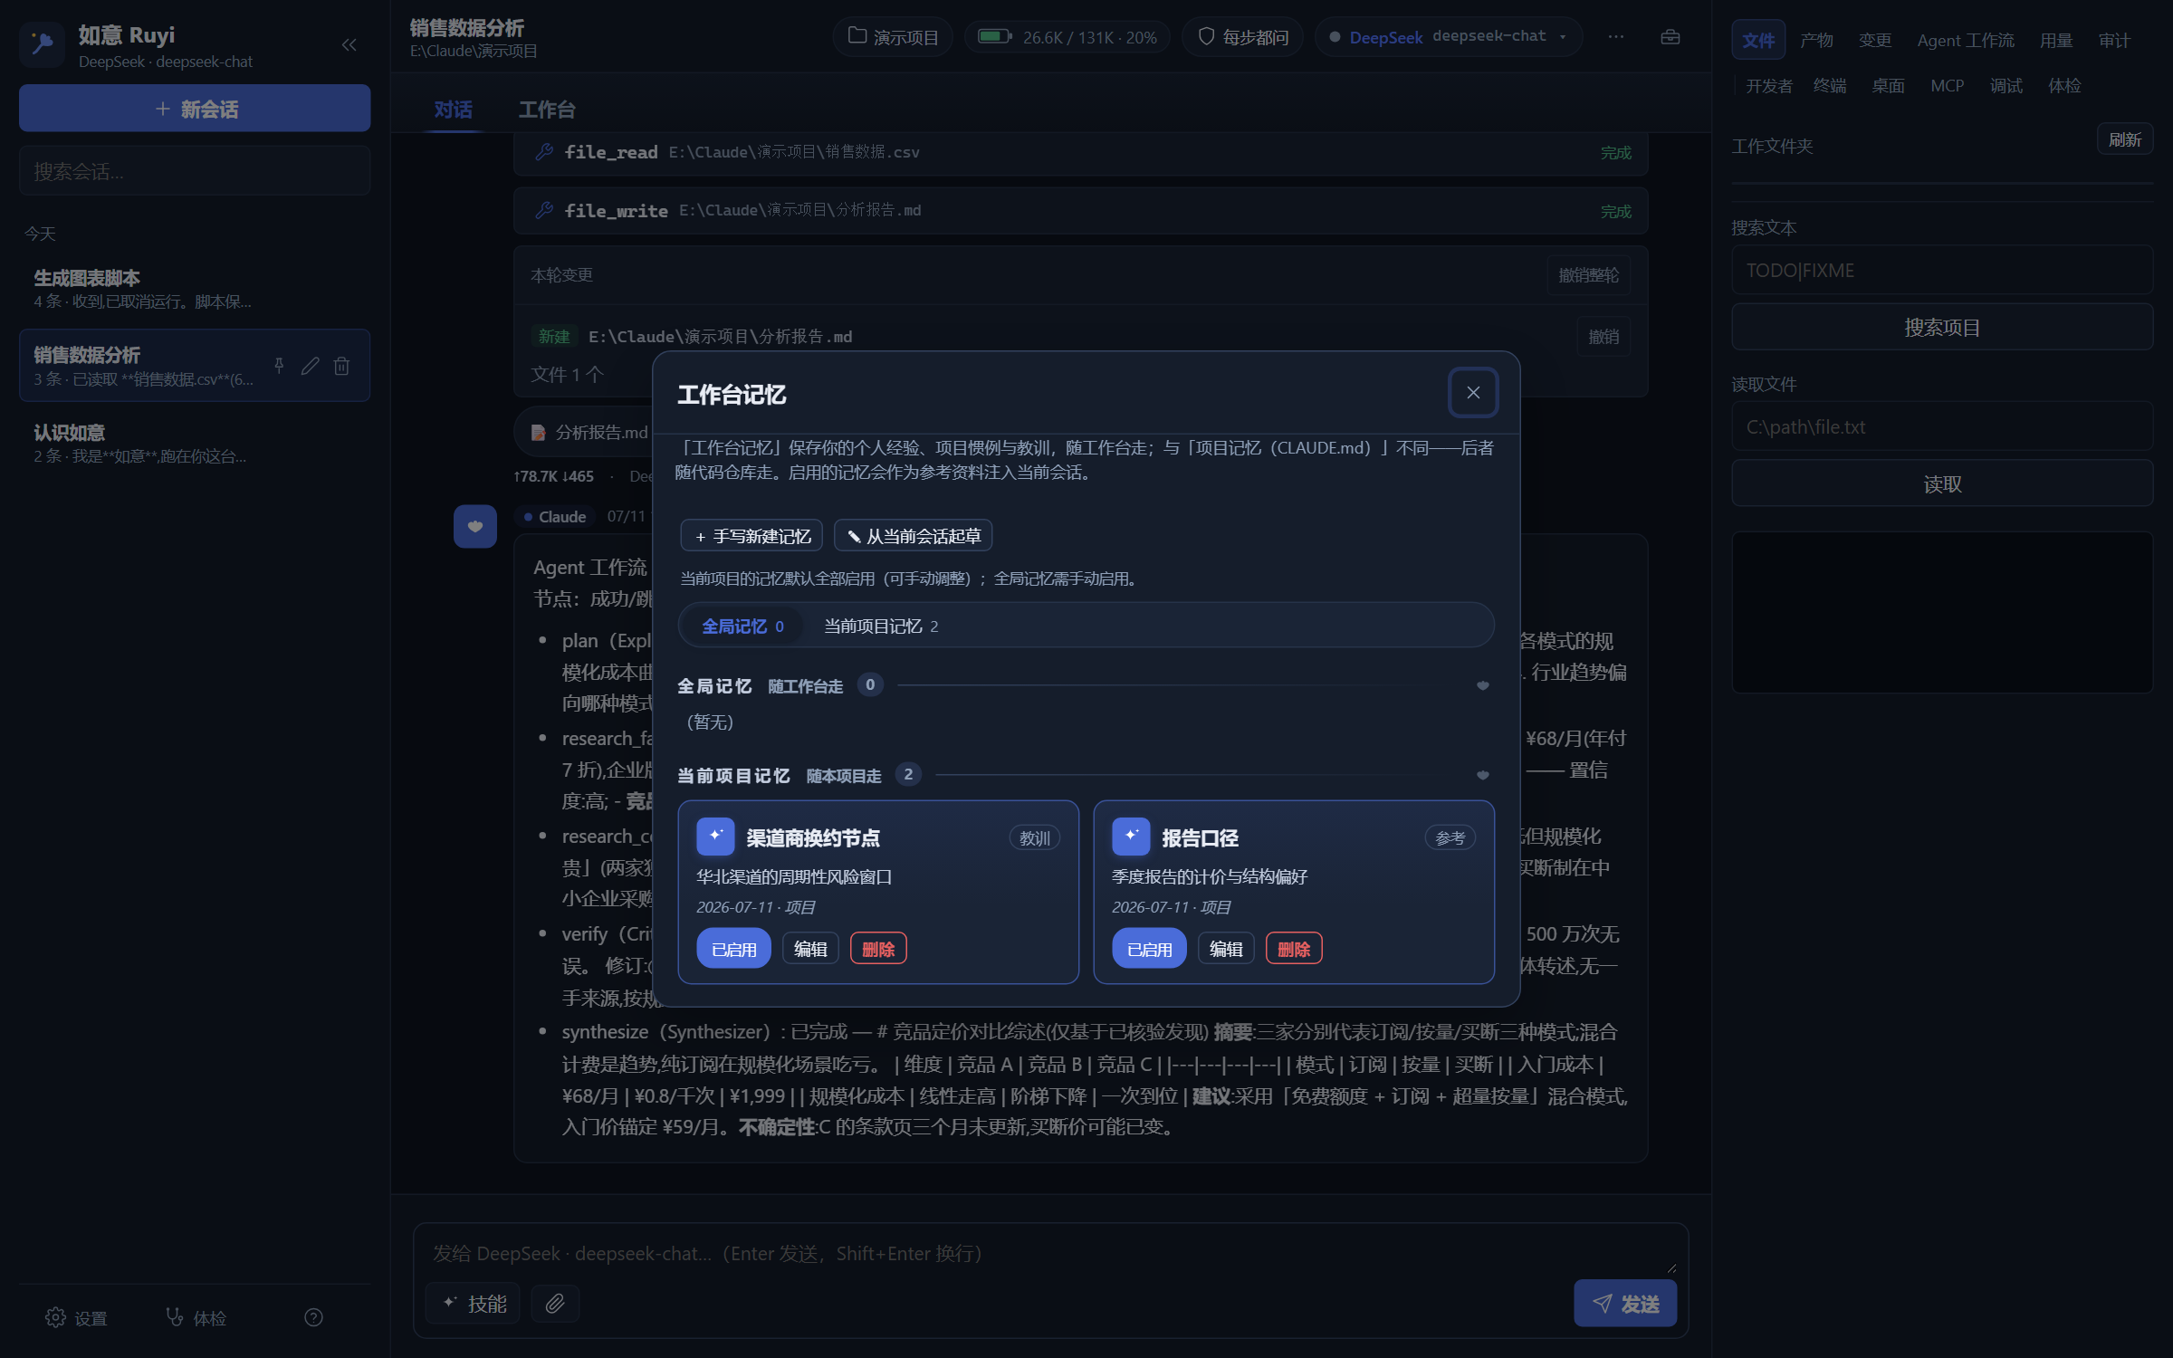Open the 文件 tab in right panel

[x=1758, y=40]
